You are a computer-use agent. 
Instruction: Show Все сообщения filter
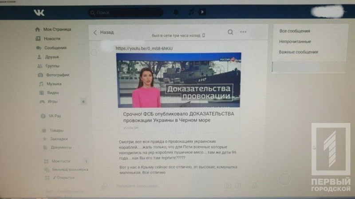(294, 31)
